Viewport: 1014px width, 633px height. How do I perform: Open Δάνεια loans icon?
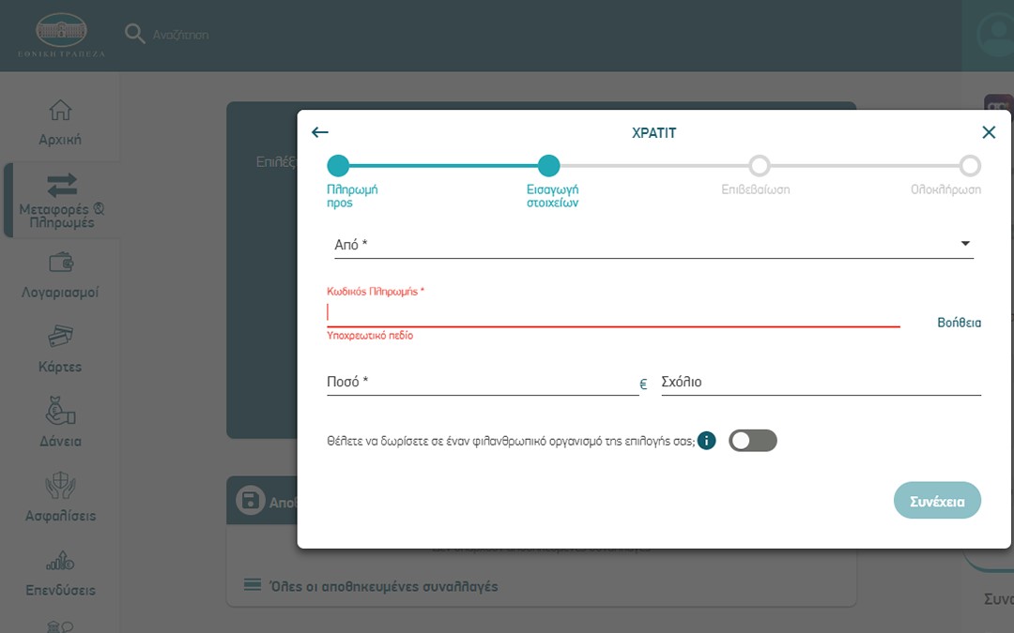(x=60, y=411)
